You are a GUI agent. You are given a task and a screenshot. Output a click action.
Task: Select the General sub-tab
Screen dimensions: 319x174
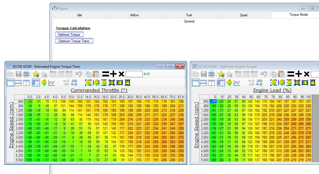point(189,21)
